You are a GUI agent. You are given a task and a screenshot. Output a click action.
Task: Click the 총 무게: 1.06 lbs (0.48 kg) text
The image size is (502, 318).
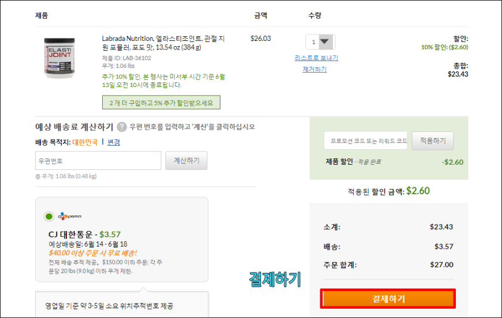(x=66, y=176)
